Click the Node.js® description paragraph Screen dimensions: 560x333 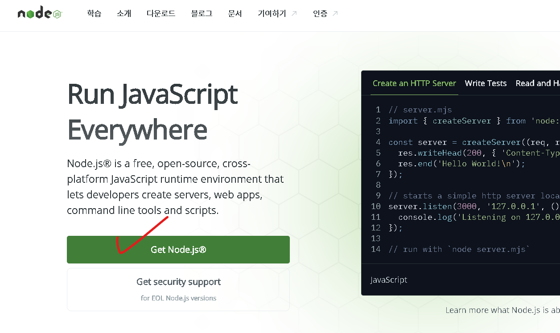tap(175, 187)
